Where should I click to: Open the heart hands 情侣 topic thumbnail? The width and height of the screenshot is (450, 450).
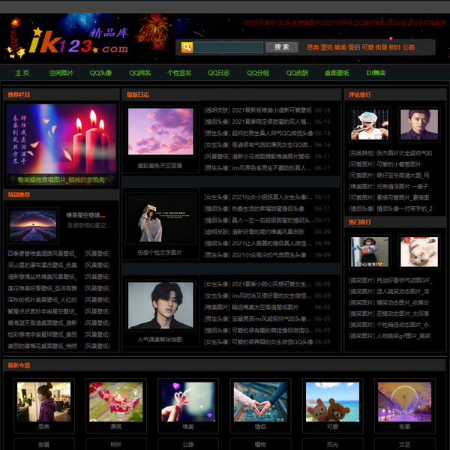(x=260, y=401)
